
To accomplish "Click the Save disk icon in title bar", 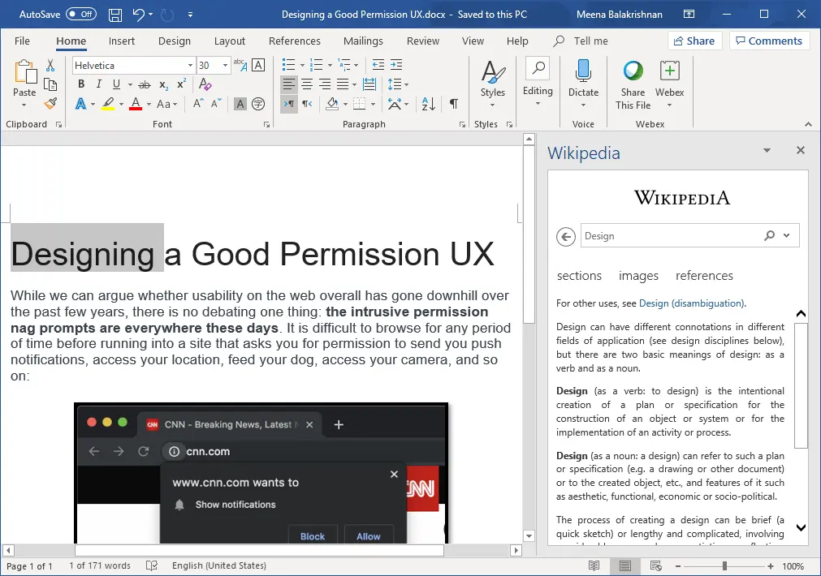I will (x=115, y=15).
